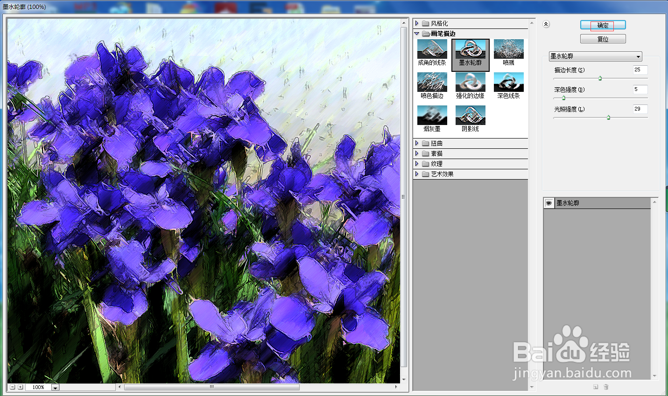The image size is (668, 396).
Task: Click the 风格化 folder icon
Action: 425,23
